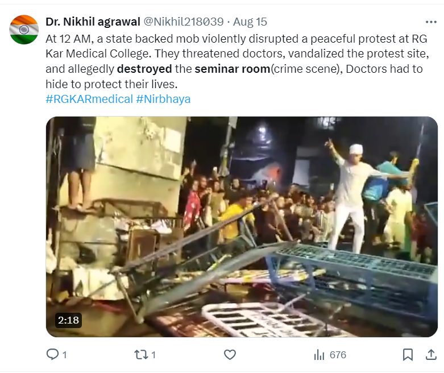
Task: Play the embedded protest video
Action: [x=242, y=226]
